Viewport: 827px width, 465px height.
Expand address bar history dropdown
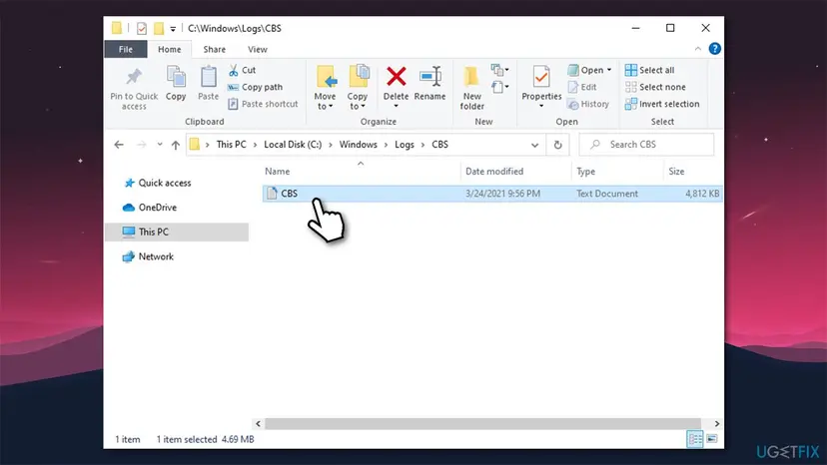534,145
